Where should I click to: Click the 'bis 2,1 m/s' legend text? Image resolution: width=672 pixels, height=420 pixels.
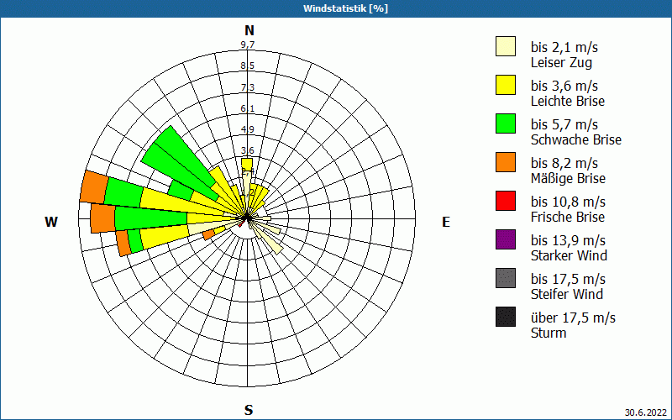[x=564, y=47]
